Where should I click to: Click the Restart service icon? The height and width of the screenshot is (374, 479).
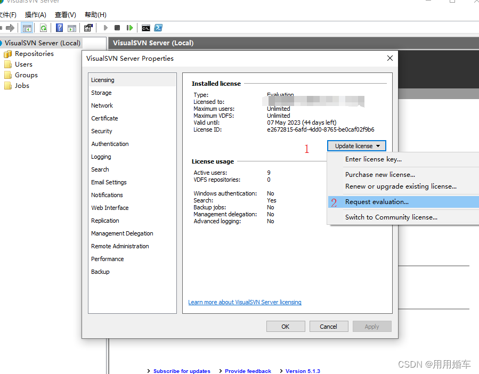[129, 28]
